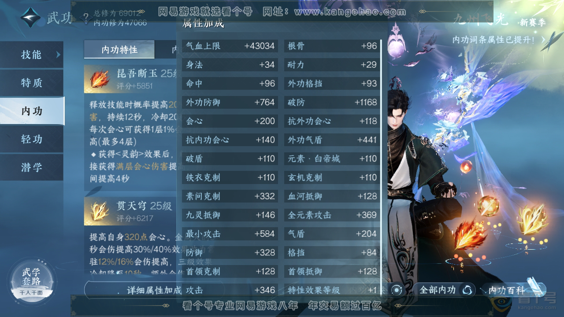Click the refresh icon next to 全部内功

click(468, 290)
